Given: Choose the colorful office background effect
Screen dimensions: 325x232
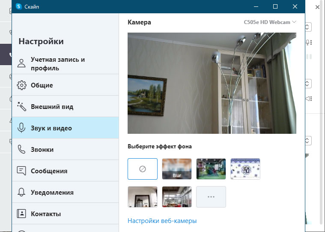Looking at the screenshot, I should click(211, 169).
